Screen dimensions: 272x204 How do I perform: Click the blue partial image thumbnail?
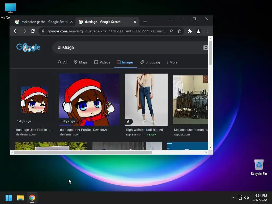188,146
